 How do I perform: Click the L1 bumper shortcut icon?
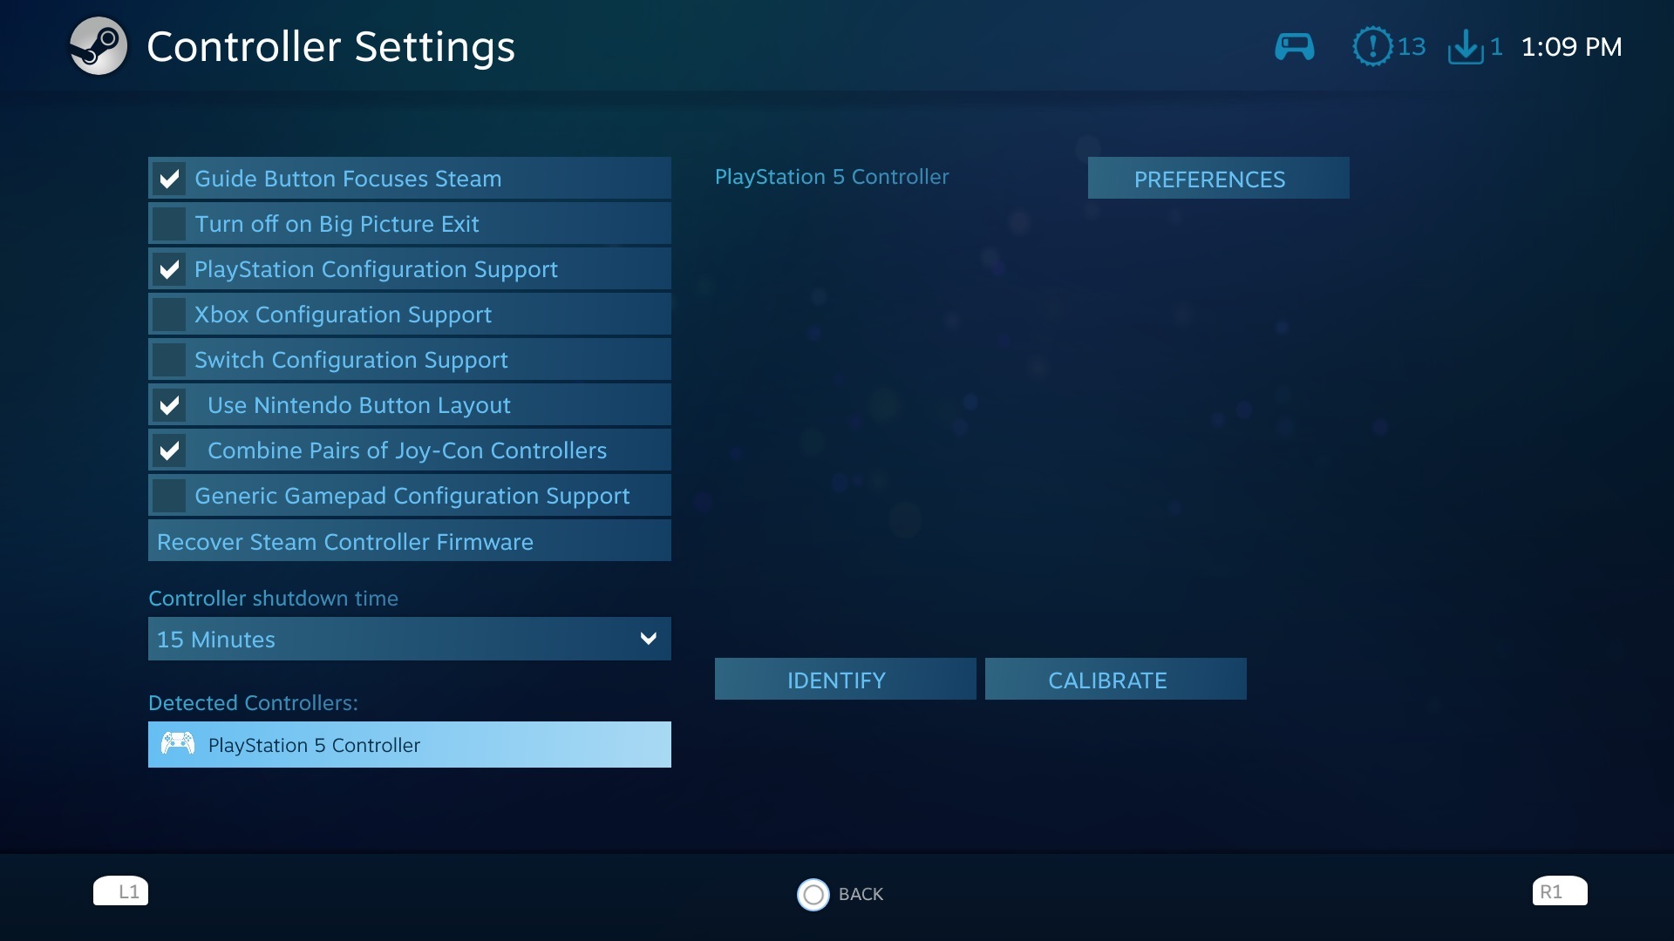pyautogui.click(x=120, y=890)
